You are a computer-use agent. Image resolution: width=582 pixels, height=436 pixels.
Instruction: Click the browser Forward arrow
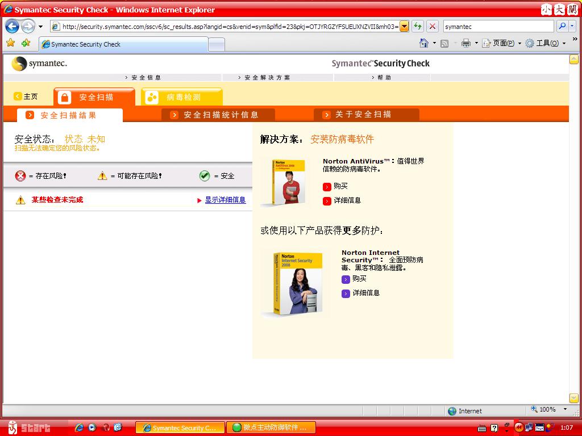[x=28, y=26]
